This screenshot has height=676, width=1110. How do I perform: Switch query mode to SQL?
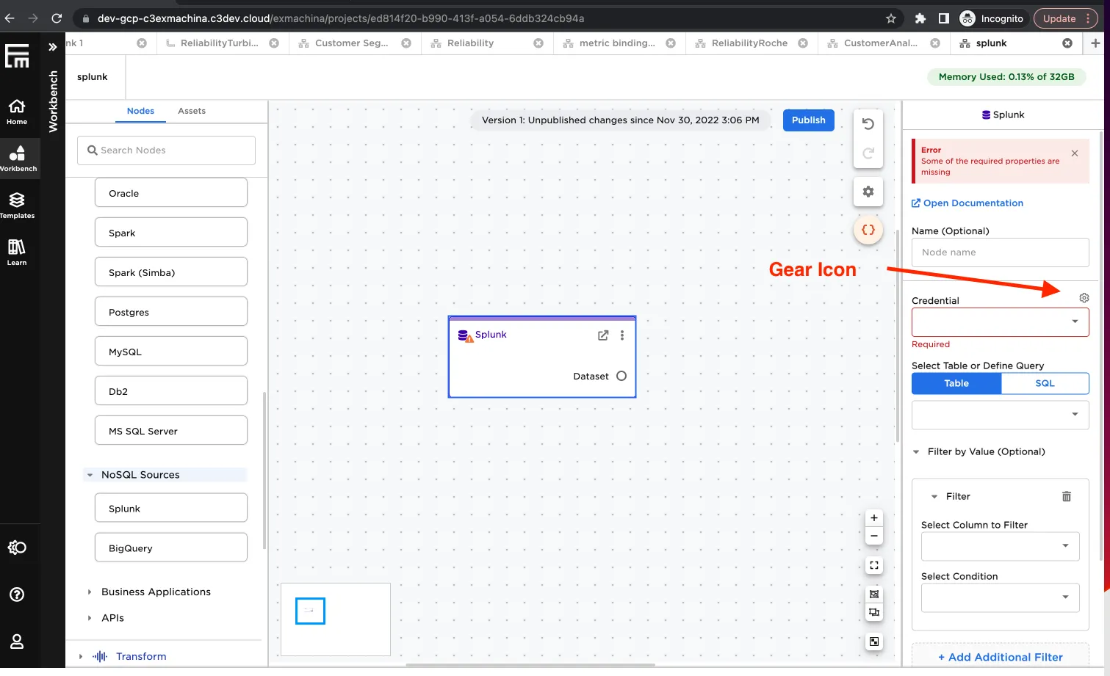pos(1044,383)
